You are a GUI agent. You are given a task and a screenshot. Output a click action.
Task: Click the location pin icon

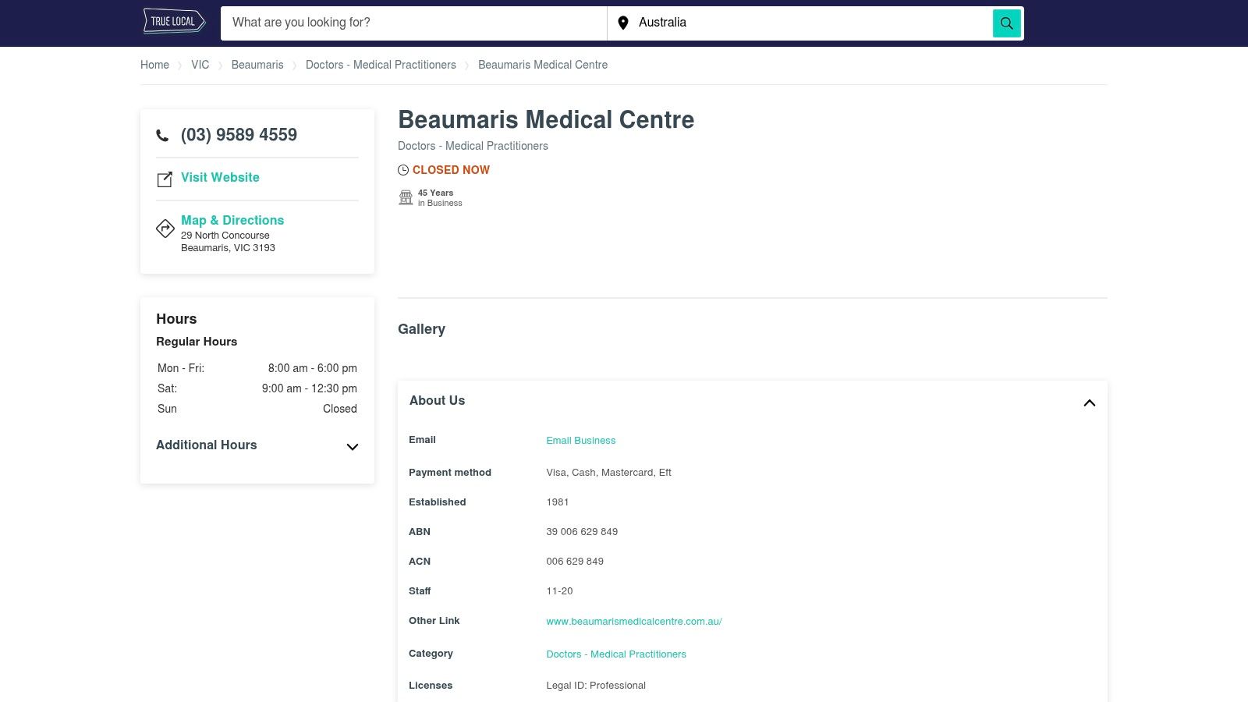pos(623,23)
